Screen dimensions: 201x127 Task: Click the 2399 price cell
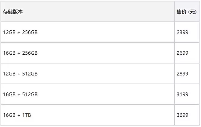click(x=182, y=32)
